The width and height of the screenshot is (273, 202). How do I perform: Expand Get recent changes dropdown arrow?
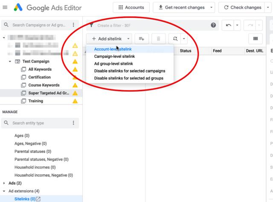click(x=211, y=8)
